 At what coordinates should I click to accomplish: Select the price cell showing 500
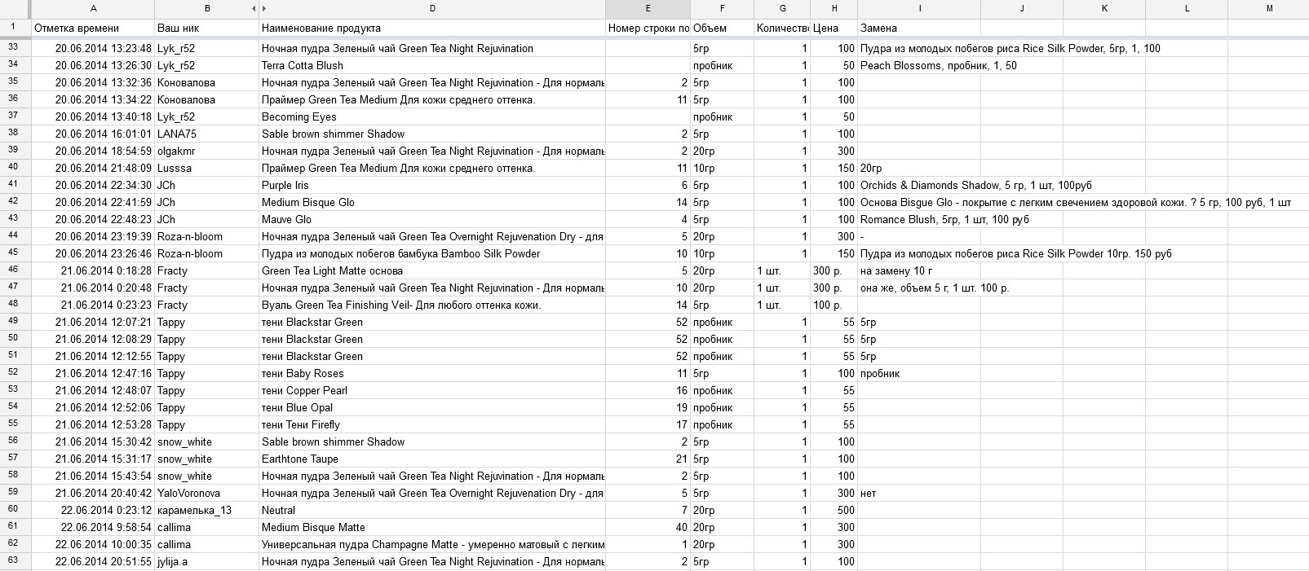[x=834, y=510]
